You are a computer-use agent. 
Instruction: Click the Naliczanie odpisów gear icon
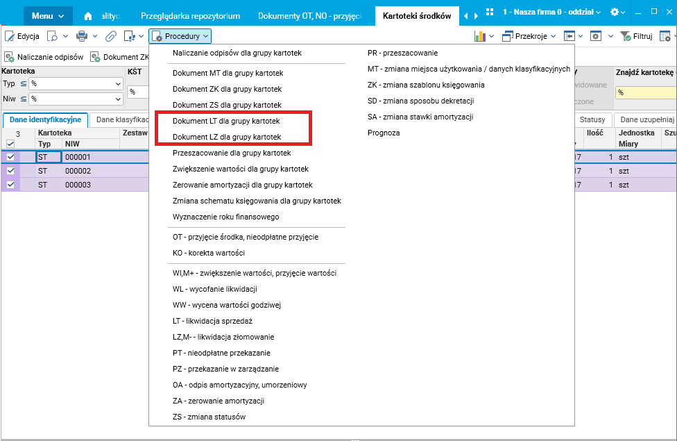9,57
